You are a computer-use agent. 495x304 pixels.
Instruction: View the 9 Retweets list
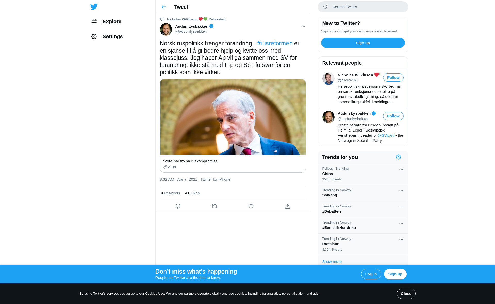pyautogui.click(x=170, y=193)
